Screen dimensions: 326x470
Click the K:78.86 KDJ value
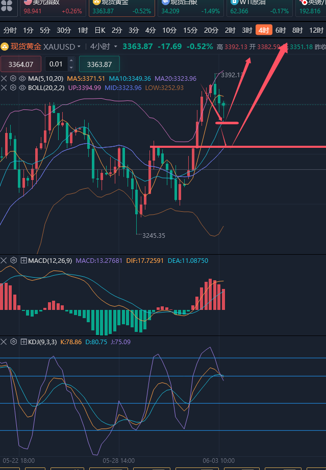click(x=71, y=342)
